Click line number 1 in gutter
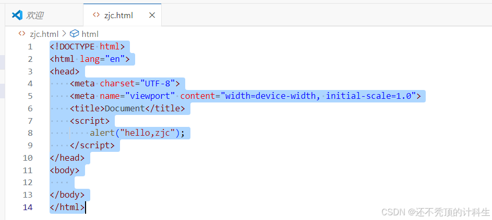The image size is (492, 220). point(30,47)
